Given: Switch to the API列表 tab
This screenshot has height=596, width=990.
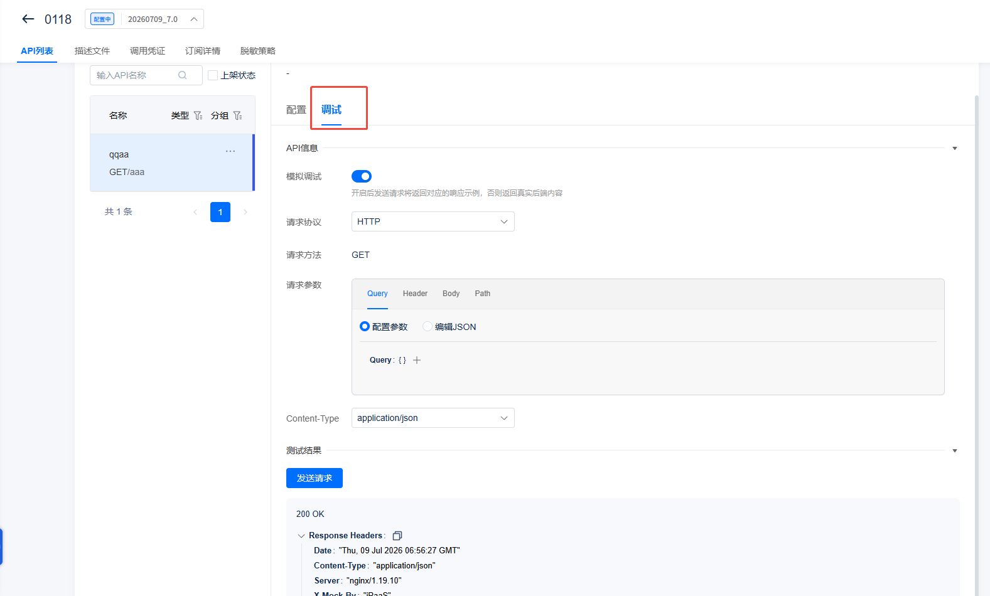Looking at the screenshot, I should click(37, 51).
